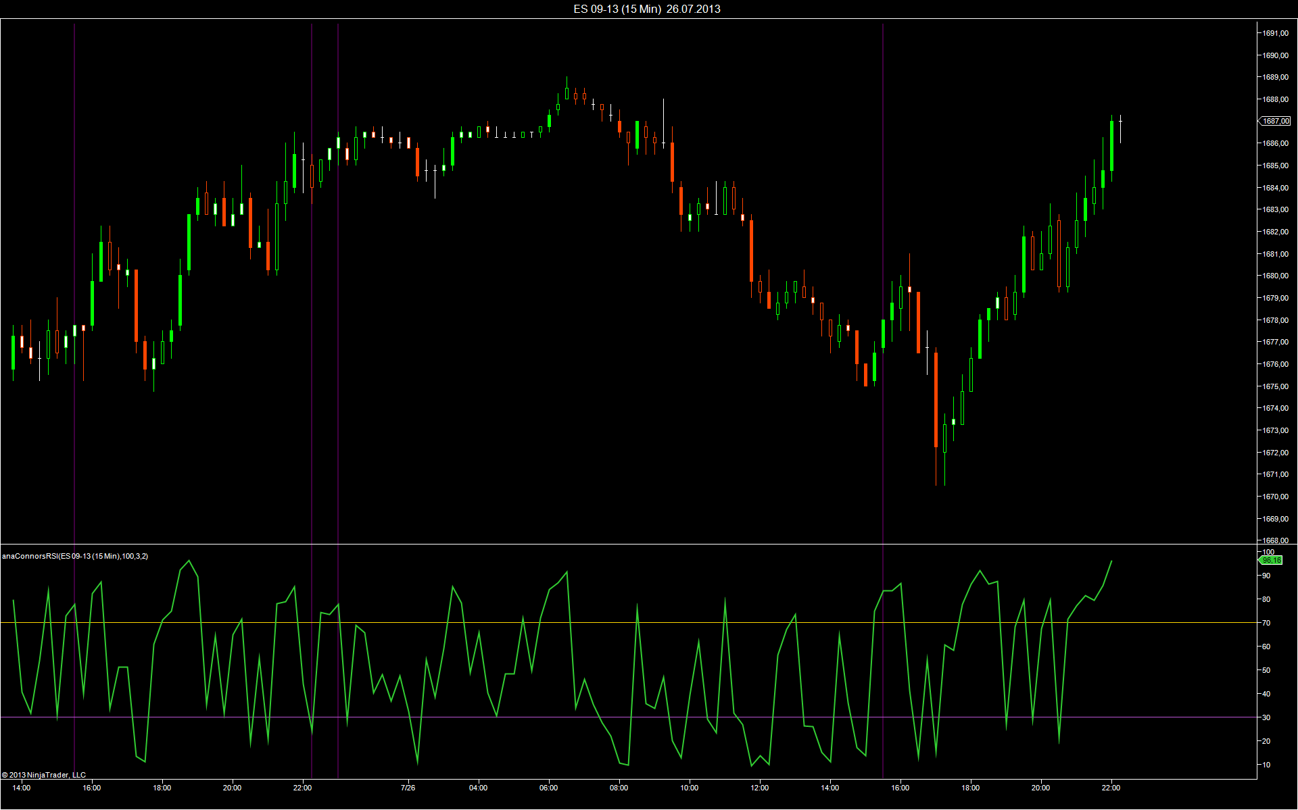This screenshot has height=810, width=1298.
Task: Click the highest green candle near 1689
Action: pyautogui.click(x=567, y=93)
